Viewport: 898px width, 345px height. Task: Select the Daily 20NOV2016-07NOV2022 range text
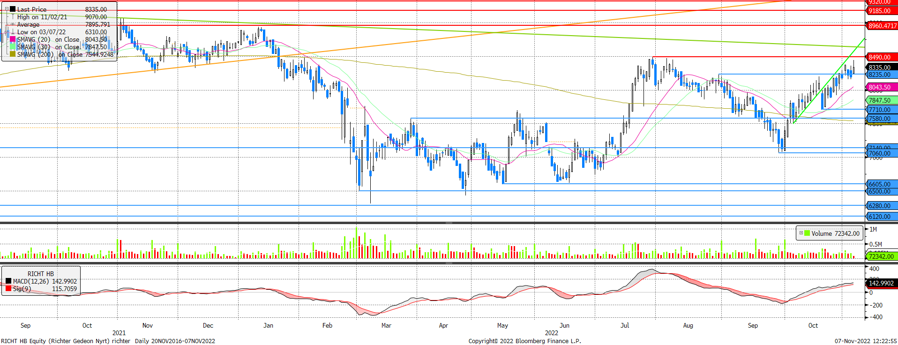(175, 341)
